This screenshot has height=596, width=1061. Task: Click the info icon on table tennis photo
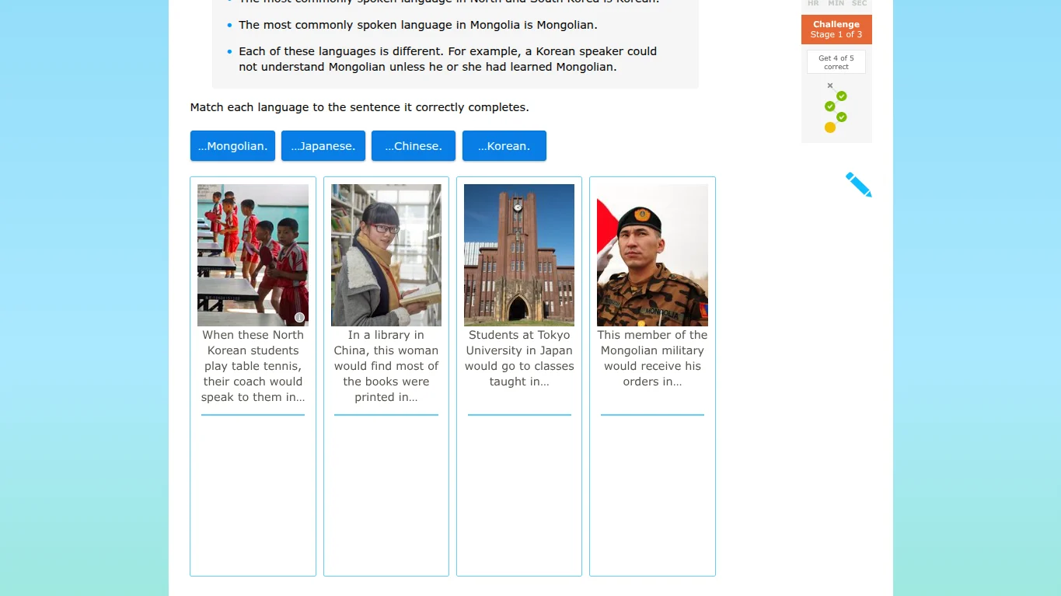coord(300,317)
